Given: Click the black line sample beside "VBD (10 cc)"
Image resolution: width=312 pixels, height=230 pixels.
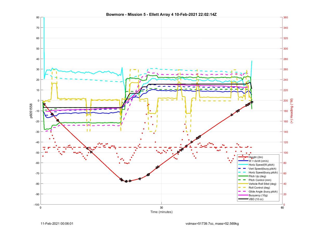Looking at the screenshot, I should [x=243, y=199].
